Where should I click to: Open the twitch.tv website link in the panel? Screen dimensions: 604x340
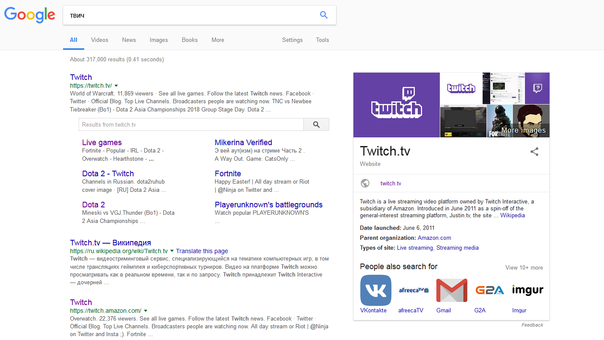click(391, 183)
